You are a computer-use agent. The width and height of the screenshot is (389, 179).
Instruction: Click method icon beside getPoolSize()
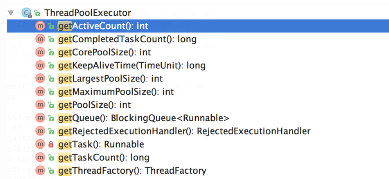click(x=40, y=105)
